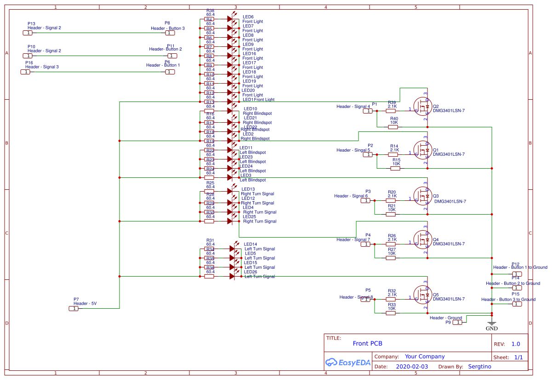
Task: Select the P8 Header Button 3 connector
Action: (x=171, y=33)
